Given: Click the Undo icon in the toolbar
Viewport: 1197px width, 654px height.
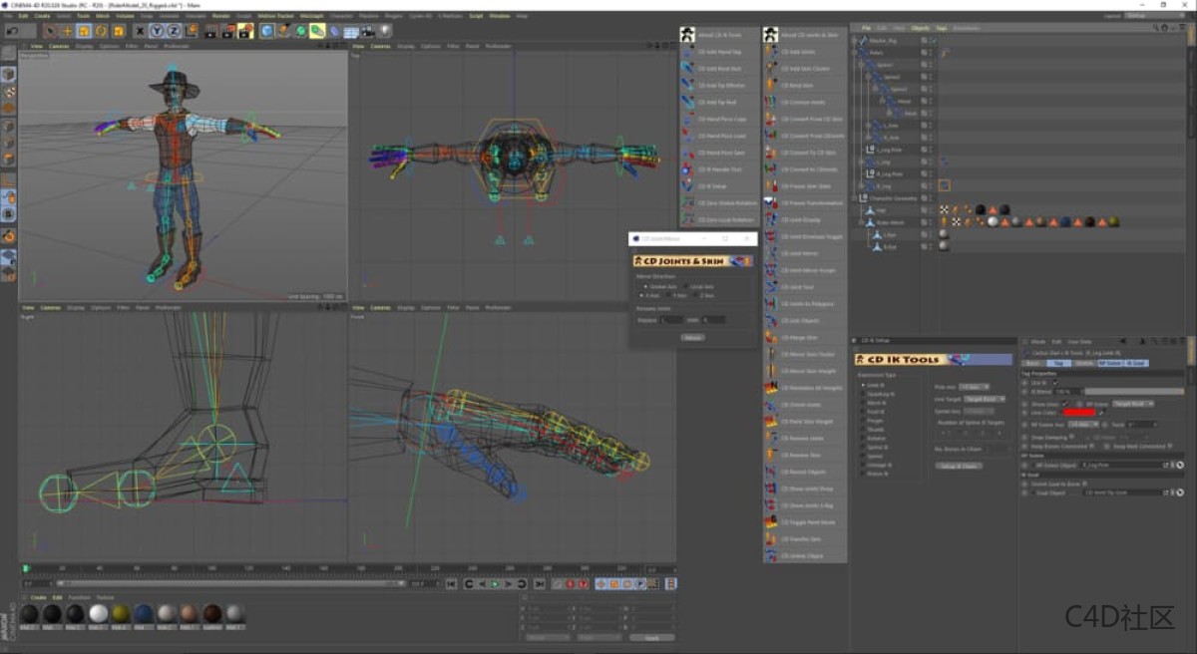Looking at the screenshot, I should click(x=12, y=30).
